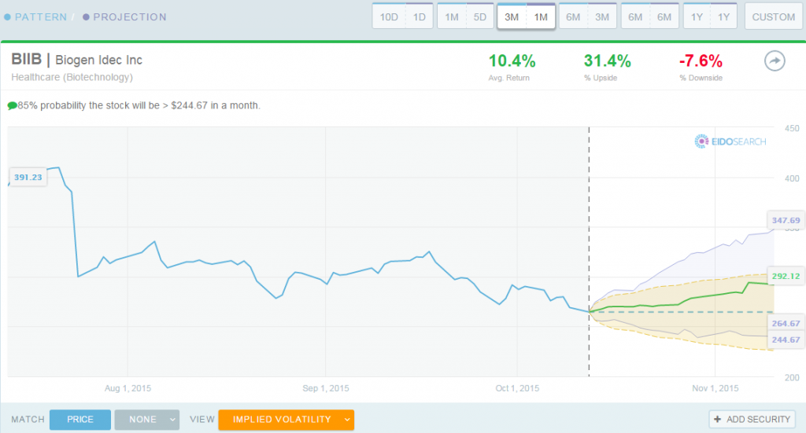Click the VIEW label in bottom bar
This screenshot has height=433, width=806.
point(202,419)
